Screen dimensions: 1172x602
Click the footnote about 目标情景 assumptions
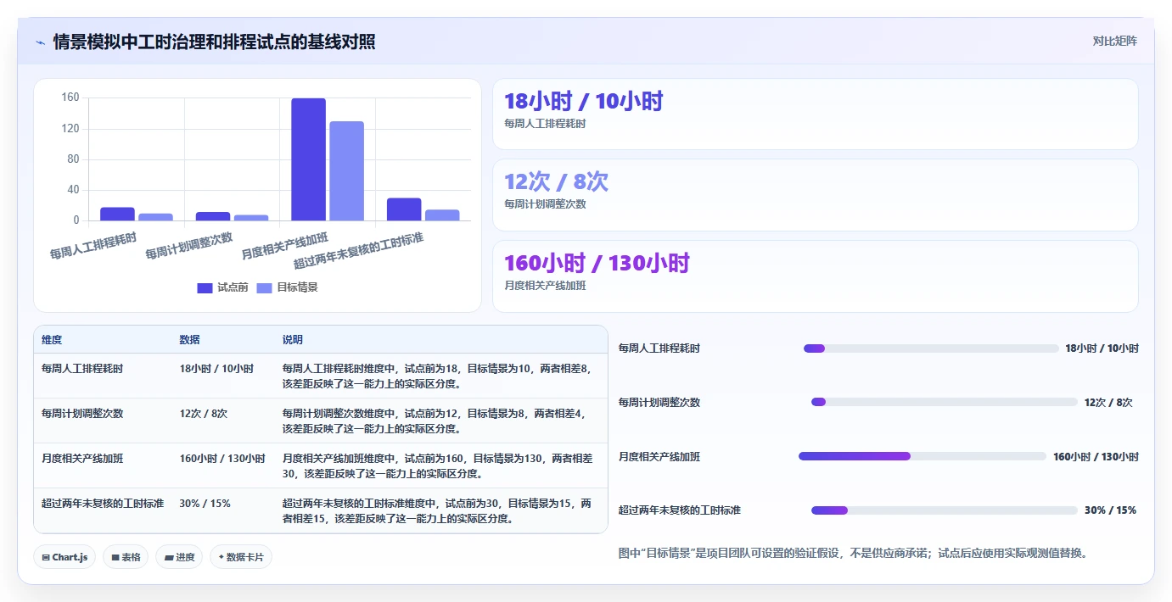point(853,554)
